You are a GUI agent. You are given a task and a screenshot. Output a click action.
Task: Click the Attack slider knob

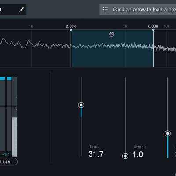(125, 156)
